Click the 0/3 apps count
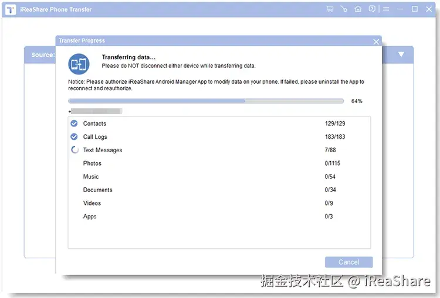Image resolution: width=440 pixels, height=298 pixels. pyautogui.click(x=329, y=216)
